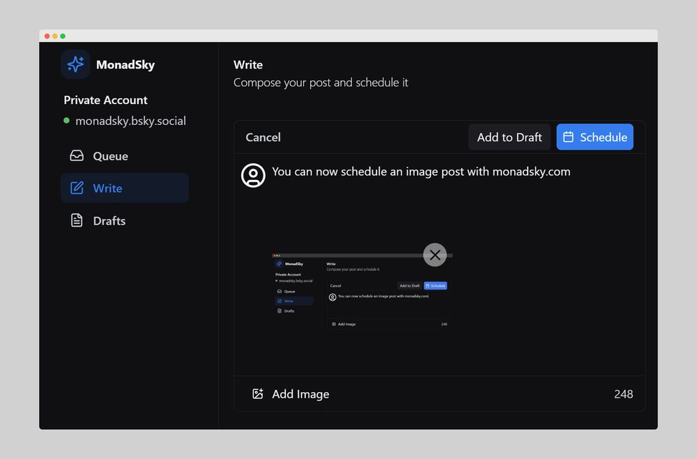697x459 pixels.
Task: Save post with Add to Draft
Action: 510,137
